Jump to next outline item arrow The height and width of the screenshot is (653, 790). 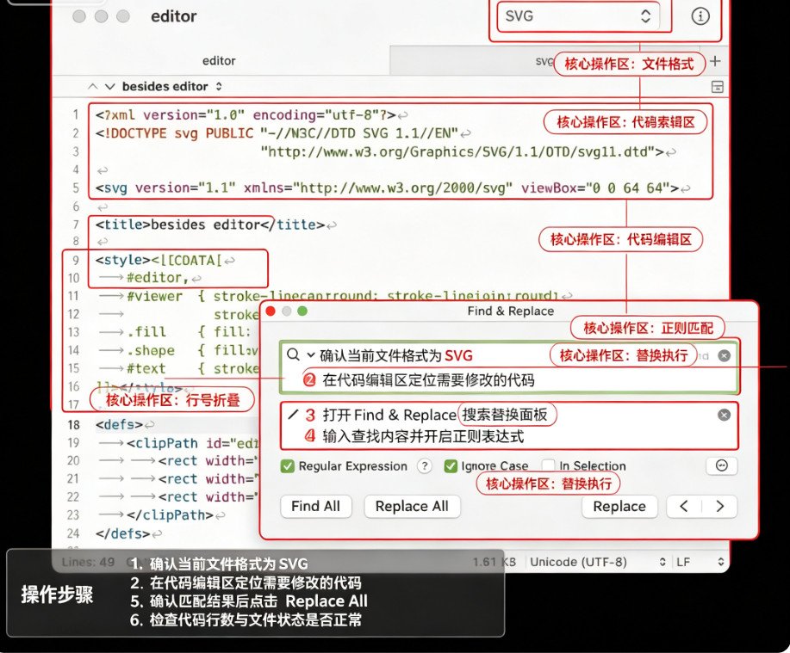(109, 87)
